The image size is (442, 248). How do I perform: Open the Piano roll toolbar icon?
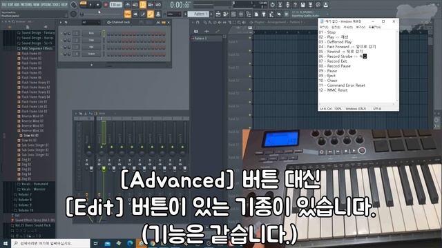pyautogui.click(x=226, y=14)
